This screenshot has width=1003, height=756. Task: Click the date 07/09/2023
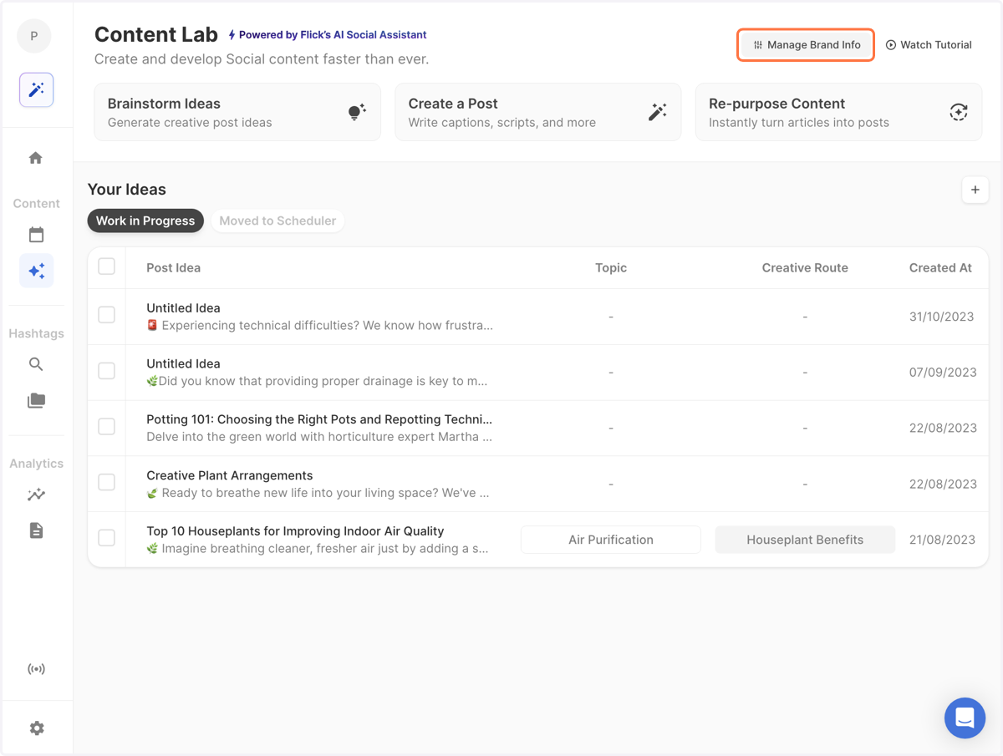[x=943, y=373]
